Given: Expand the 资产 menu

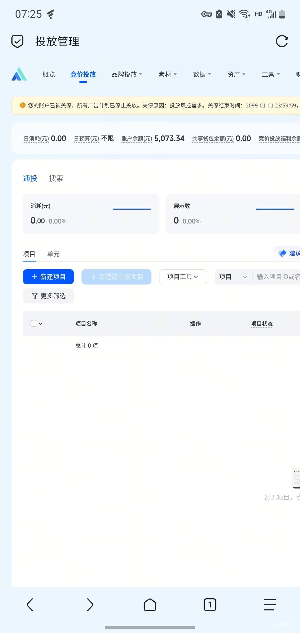Looking at the screenshot, I should click(237, 74).
